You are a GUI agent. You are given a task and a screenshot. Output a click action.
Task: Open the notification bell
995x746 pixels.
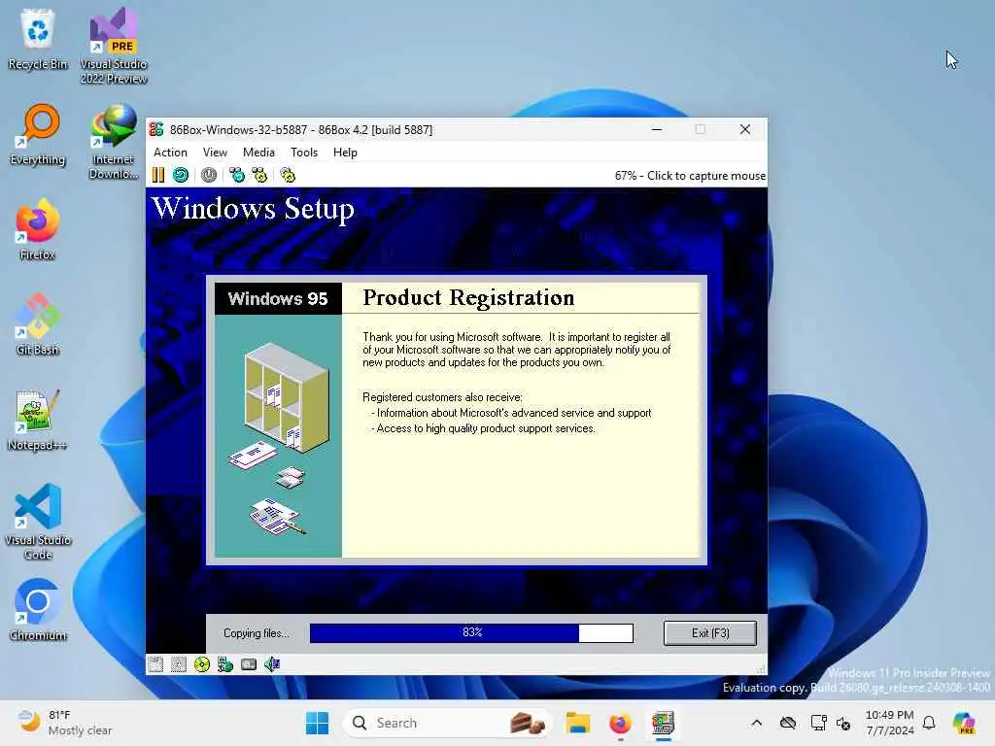929,723
